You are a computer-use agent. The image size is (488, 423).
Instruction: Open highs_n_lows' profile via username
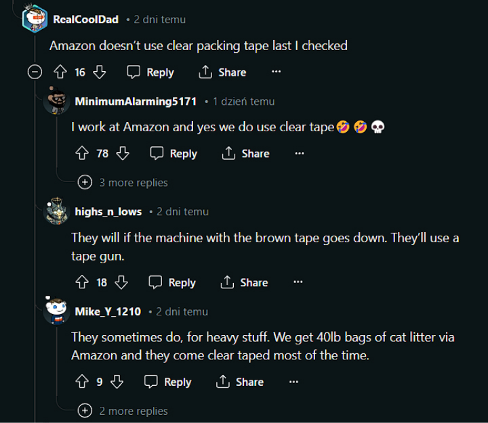pos(108,212)
